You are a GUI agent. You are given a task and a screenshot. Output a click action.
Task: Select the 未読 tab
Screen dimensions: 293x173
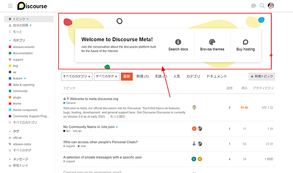click(x=161, y=77)
